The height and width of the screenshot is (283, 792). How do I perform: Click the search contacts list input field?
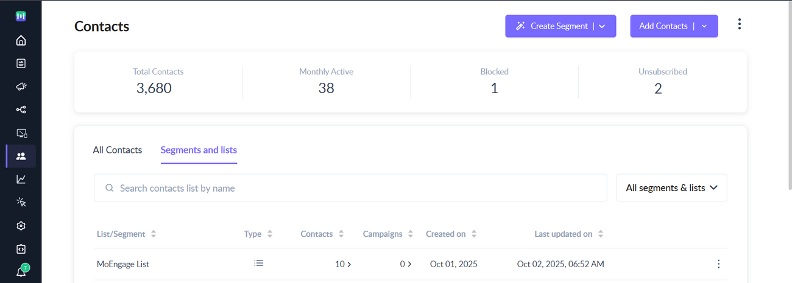pos(350,188)
